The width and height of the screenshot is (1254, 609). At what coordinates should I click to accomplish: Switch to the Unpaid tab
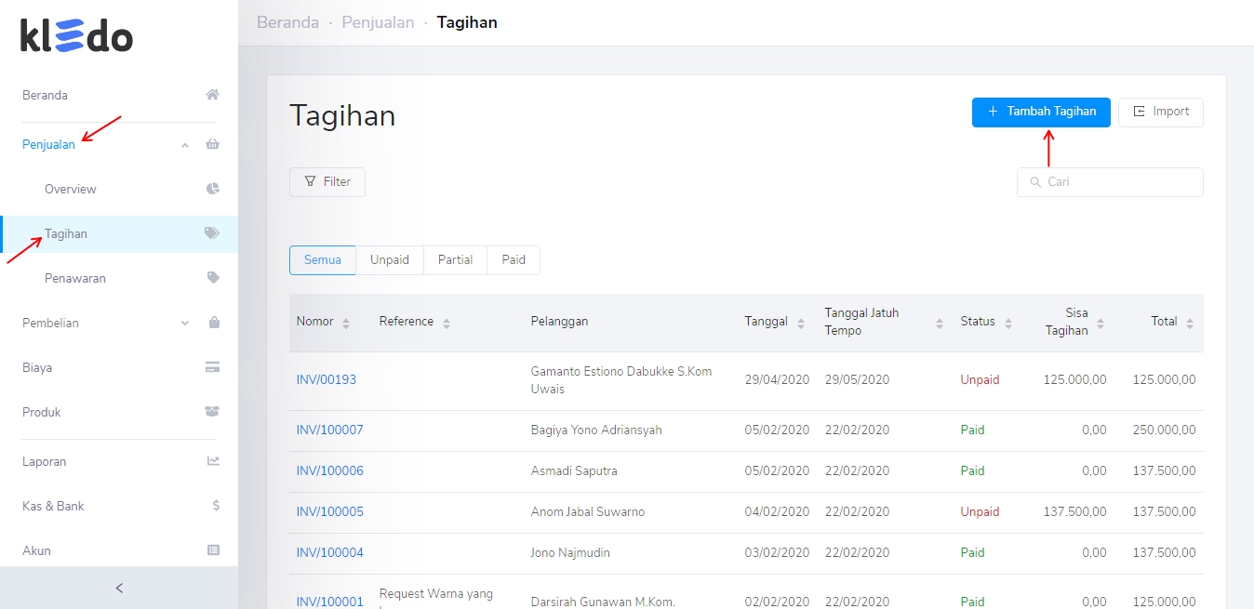[x=390, y=260]
